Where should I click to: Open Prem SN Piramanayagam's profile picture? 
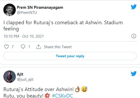(x=10, y=10)
